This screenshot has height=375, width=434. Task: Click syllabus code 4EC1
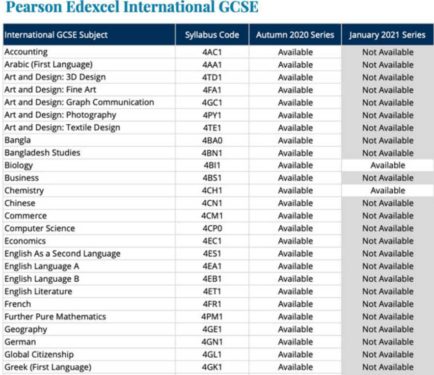[212, 241]
